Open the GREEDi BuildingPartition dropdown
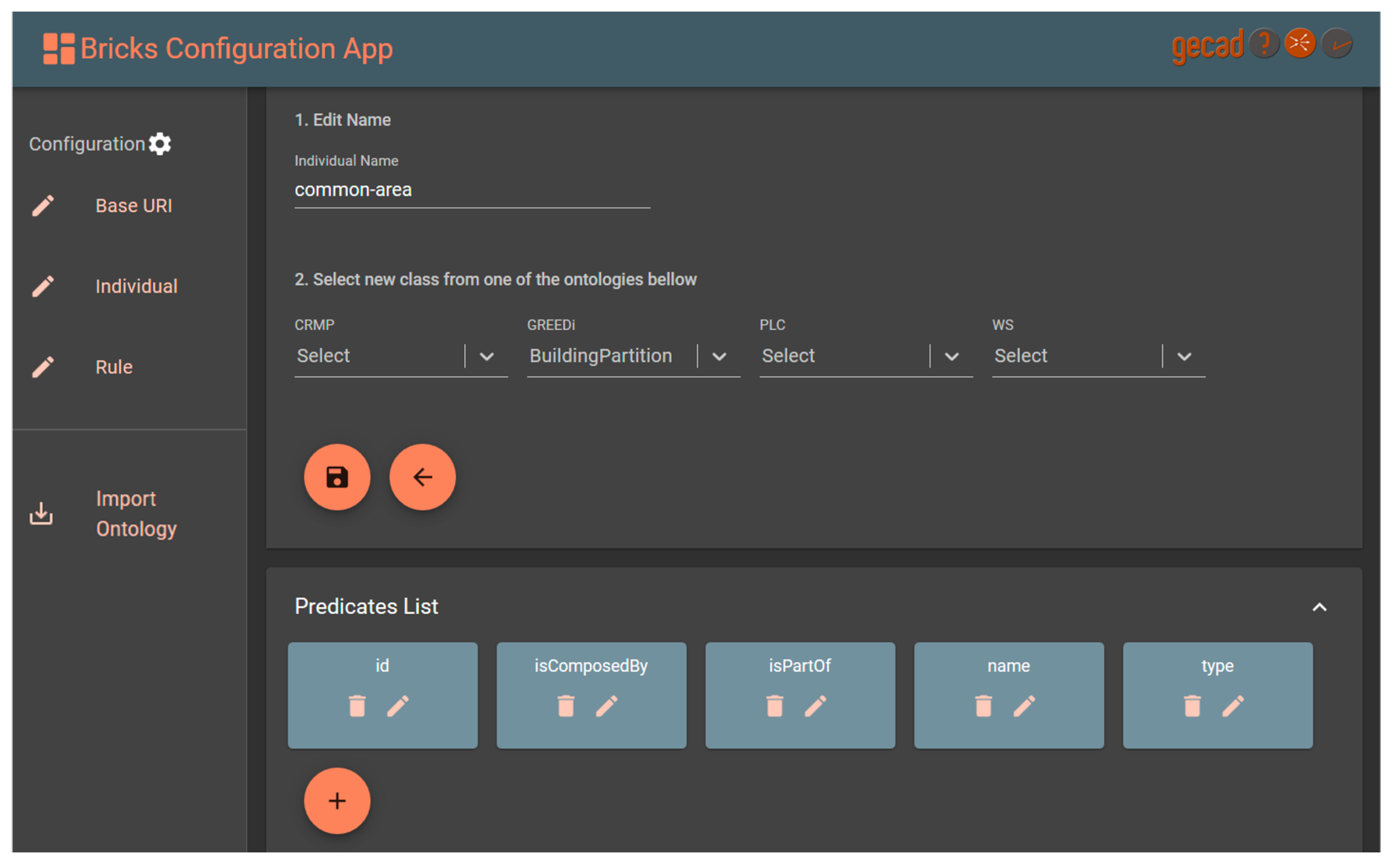The width and height of the screenshot is (1394, 864). (719, 357)
